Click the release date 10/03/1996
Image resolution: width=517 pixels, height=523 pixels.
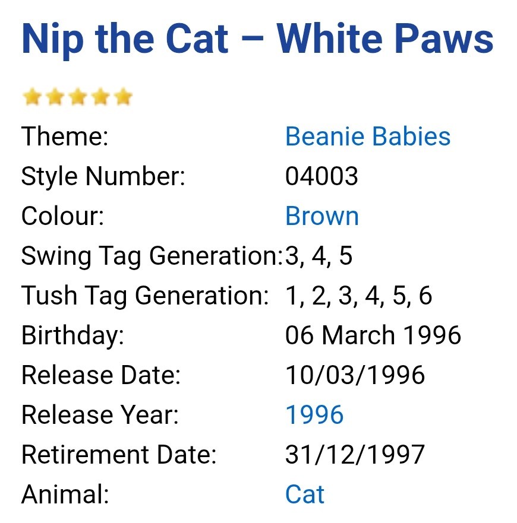point(355,375)
